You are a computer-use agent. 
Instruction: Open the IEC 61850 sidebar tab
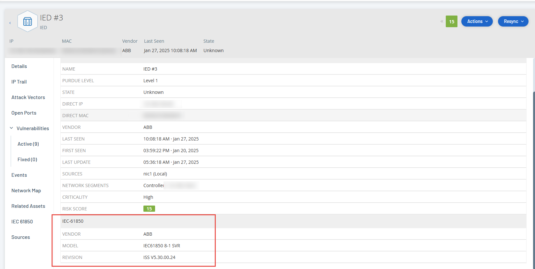pos(22,222)
